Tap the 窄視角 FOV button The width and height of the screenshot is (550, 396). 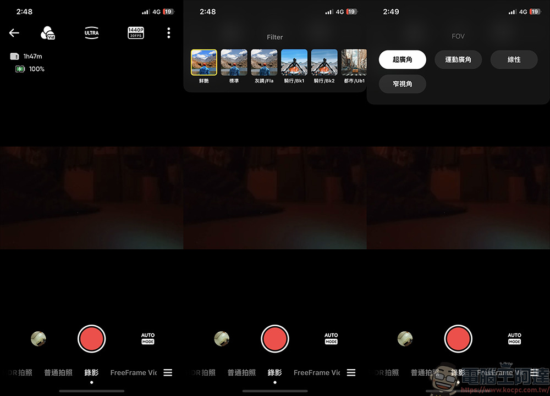pos(402,84)
